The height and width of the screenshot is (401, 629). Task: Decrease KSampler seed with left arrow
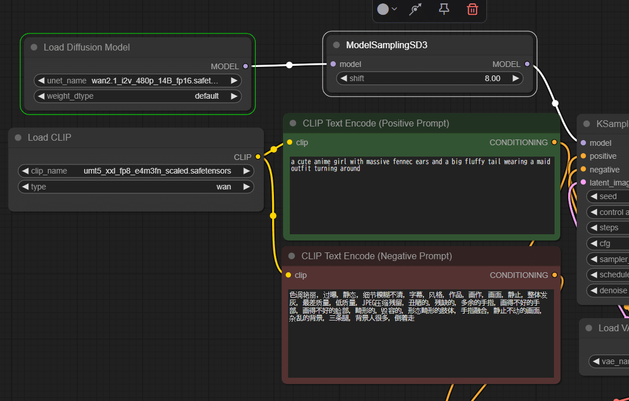point(594,196)
